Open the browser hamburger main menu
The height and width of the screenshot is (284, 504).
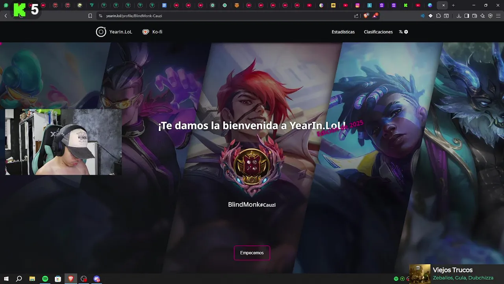click(498, 16)
